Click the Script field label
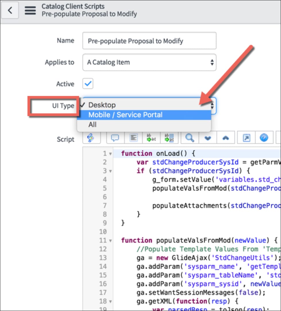 coord(66,139)
